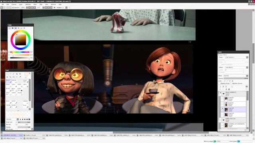Viewport: 255px width, 143px height.
Task: Open the layer blending Mode dropdown
Action: [236, 76]
